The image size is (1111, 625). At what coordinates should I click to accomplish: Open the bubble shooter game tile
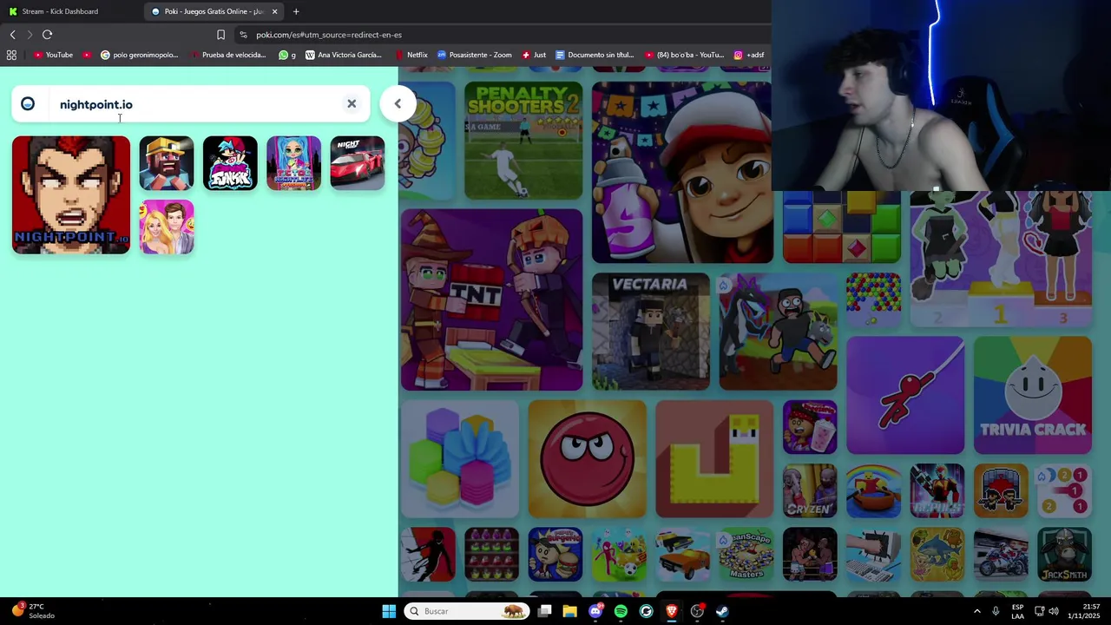click(874, 299)
